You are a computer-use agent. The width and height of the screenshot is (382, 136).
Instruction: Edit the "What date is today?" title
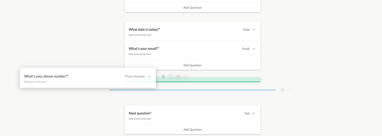144,29
